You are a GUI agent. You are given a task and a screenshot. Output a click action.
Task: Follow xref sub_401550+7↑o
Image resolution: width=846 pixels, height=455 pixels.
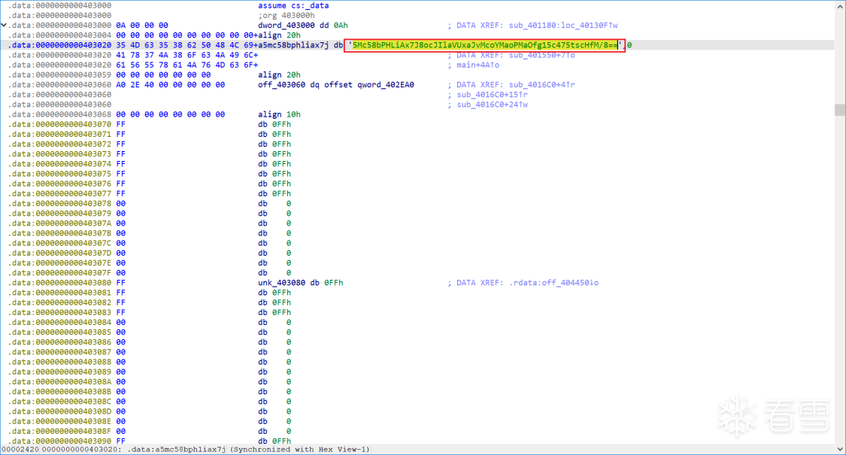pyautogui.click(x=541, y=55)
